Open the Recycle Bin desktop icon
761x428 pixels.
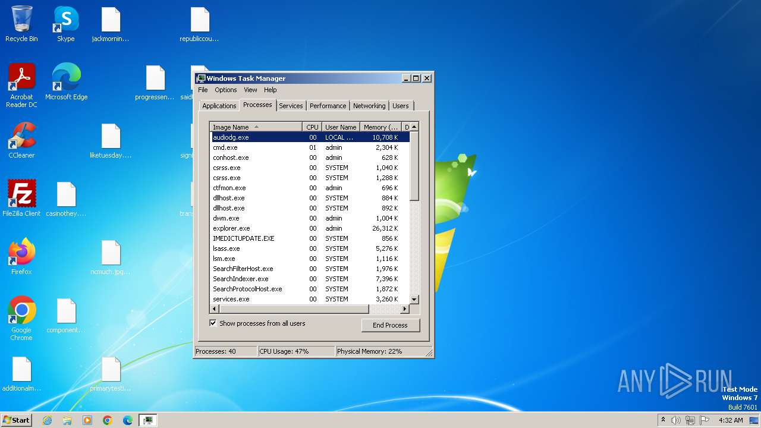pyautogui.click(x=21, y=24)
